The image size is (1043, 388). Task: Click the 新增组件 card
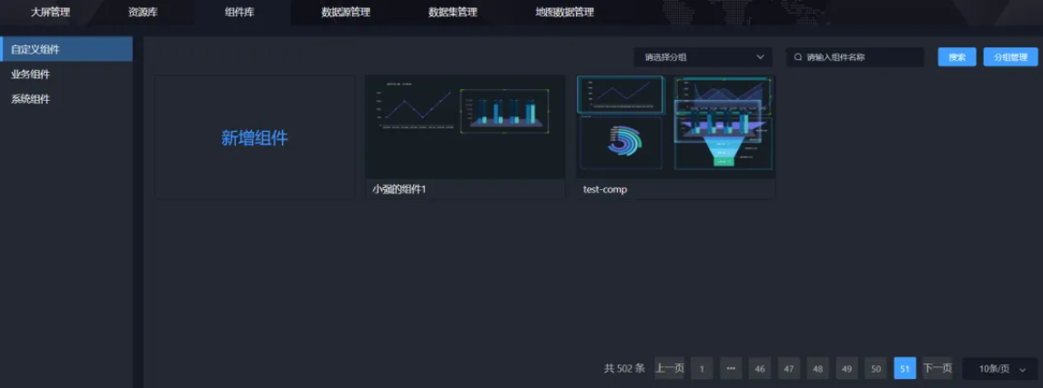[x=255, y=137]
